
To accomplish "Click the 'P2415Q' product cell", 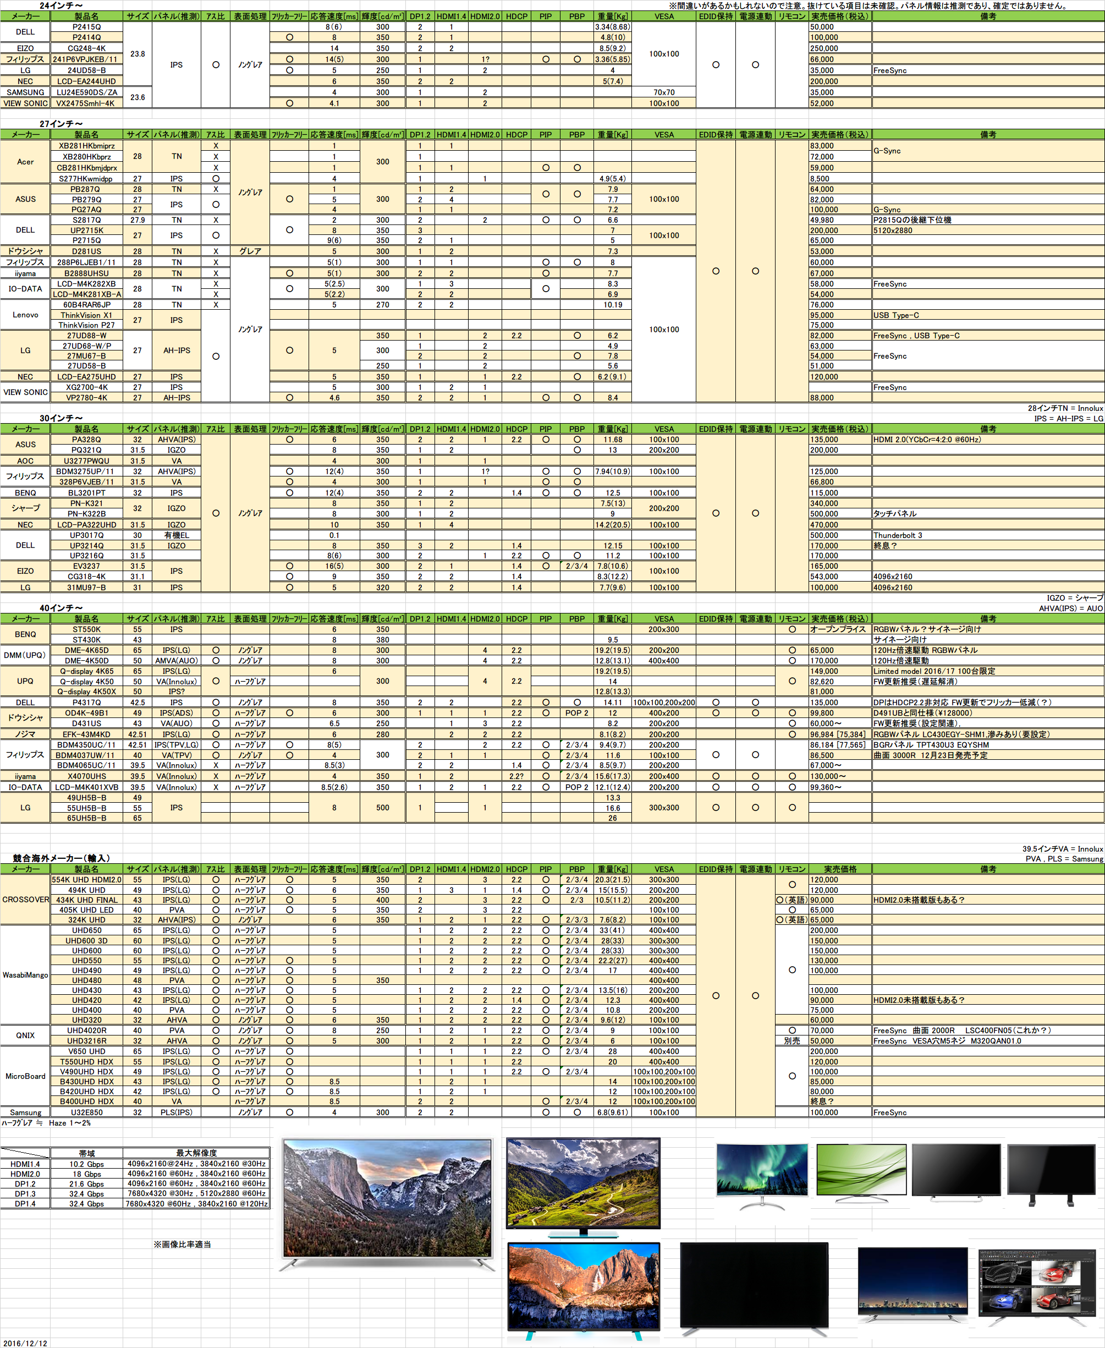I will click(x=86, y=27).
